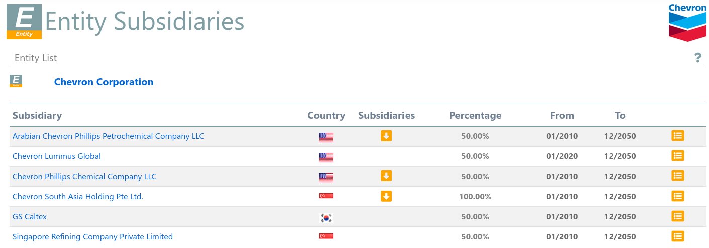Open details icon for Arabian Chevron Phillips row
The height and width of the screenshot is (248, 709).
pyautogui.click(x=677, y=136)
